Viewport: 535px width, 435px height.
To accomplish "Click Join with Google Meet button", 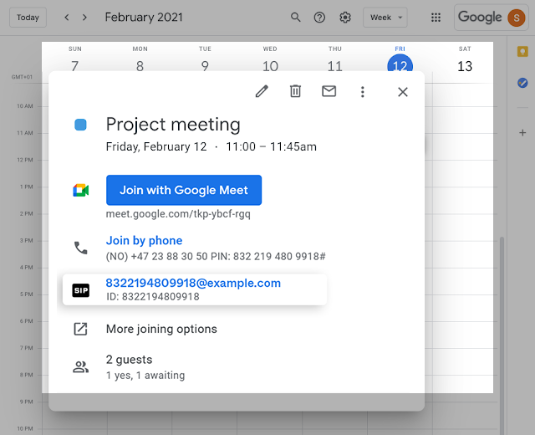I will 184,190.
